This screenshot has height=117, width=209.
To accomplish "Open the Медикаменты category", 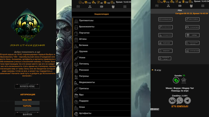I will pyautogui.click(x=101, y=82).
